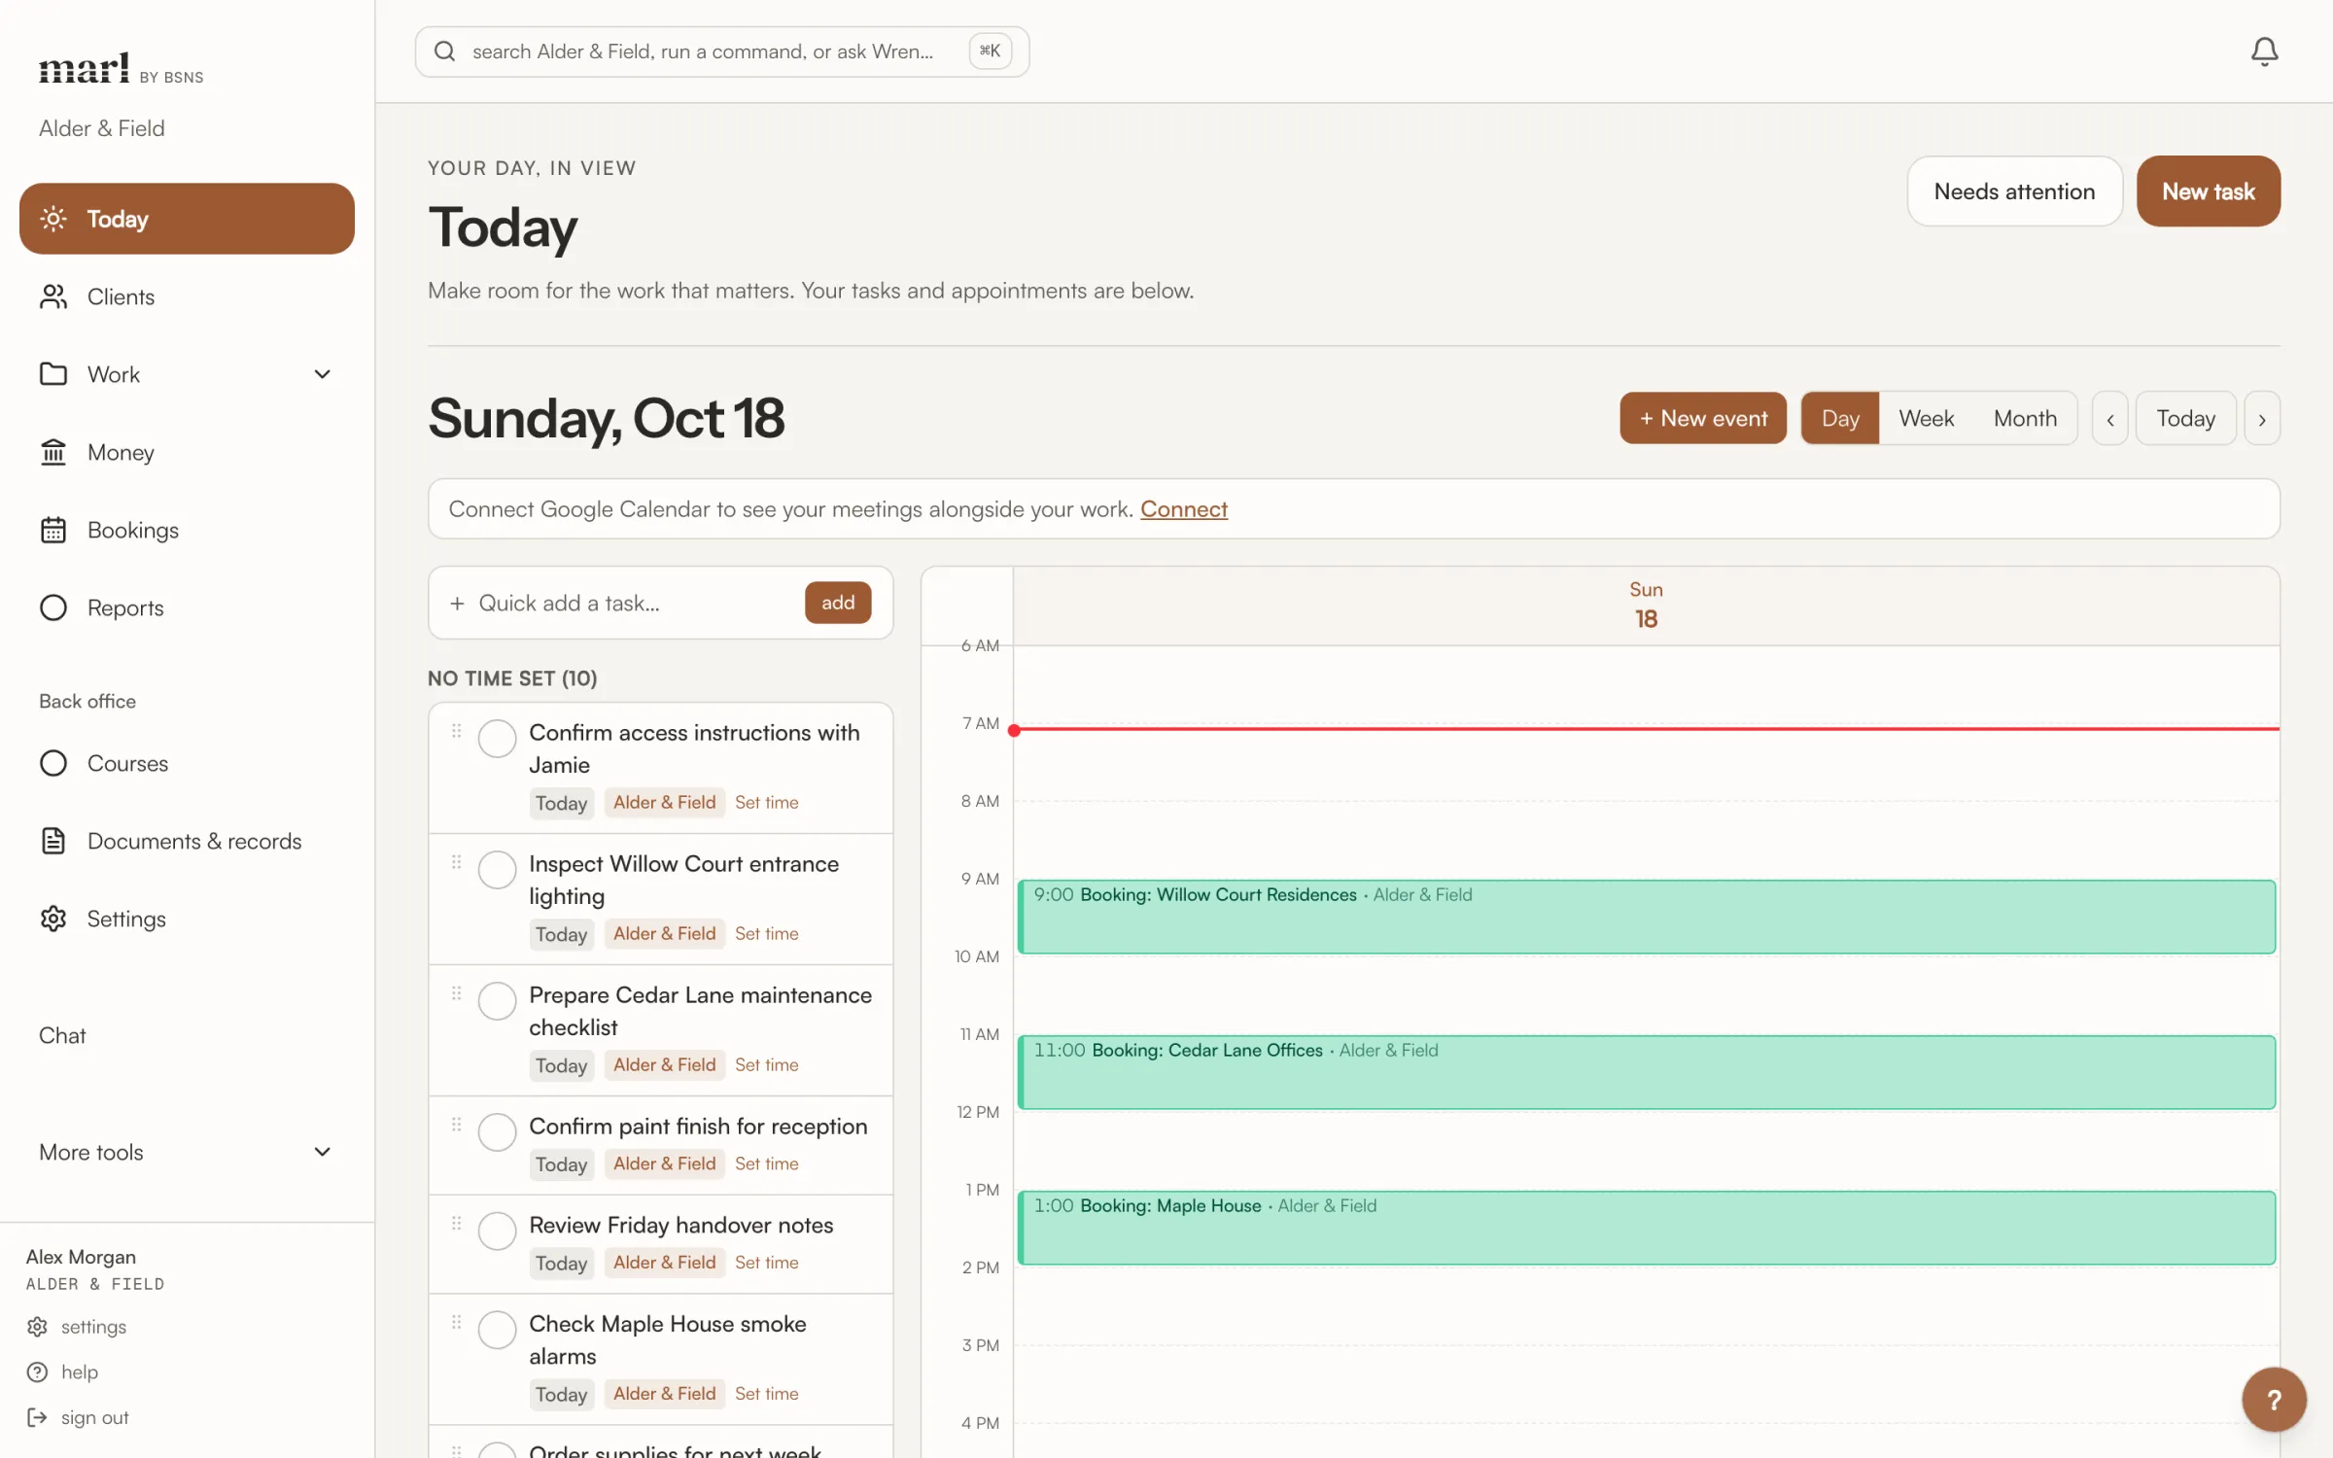Open the Money section
This screenshot has width=2333, height=1458.
tap(187, 452)
